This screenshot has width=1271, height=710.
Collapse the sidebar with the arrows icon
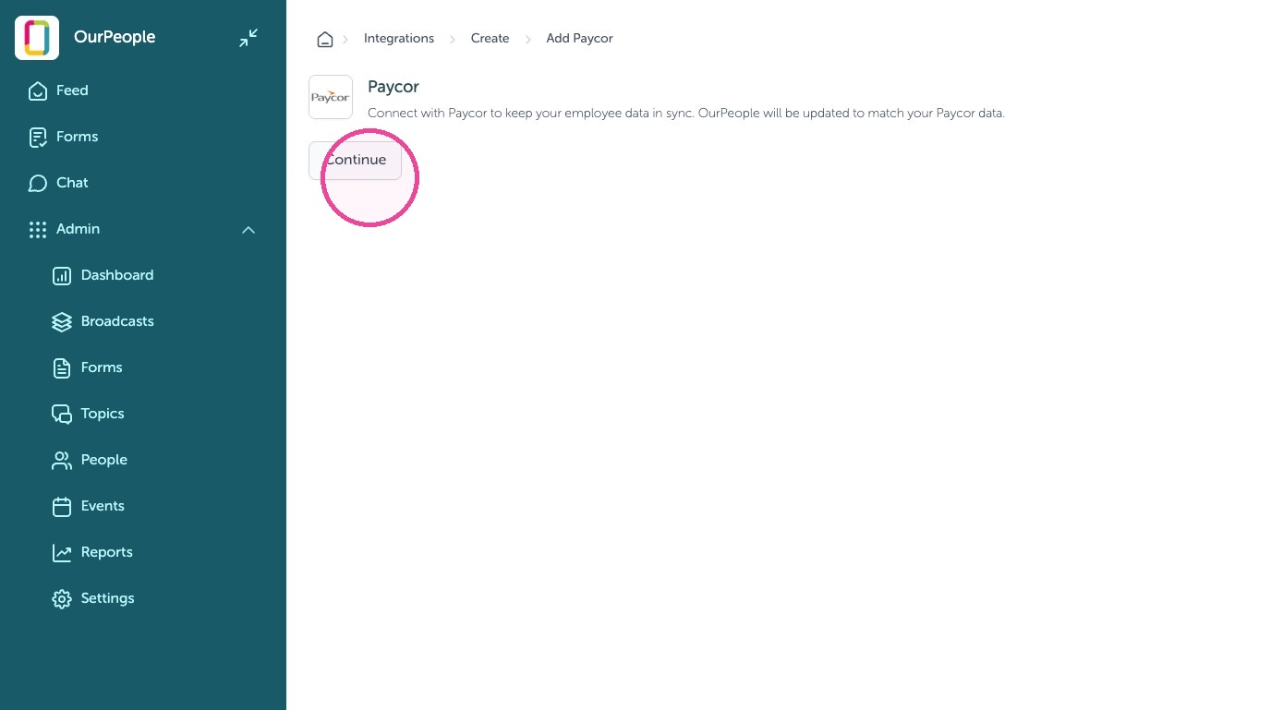[248, 38]
